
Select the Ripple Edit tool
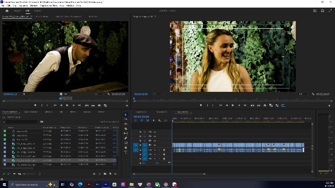[x=125, y=124]
